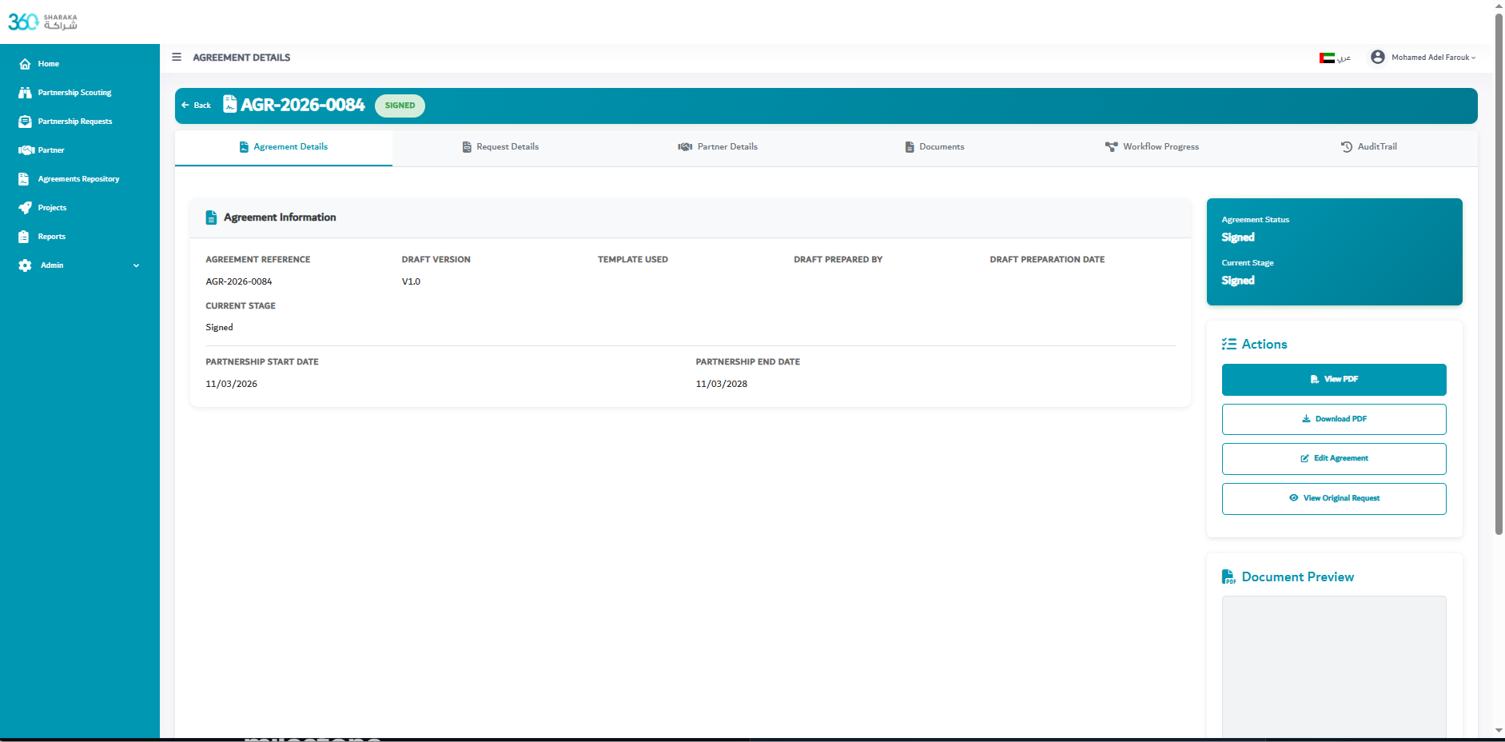Click the start date 11/03/2026

[x=231, y=384]
